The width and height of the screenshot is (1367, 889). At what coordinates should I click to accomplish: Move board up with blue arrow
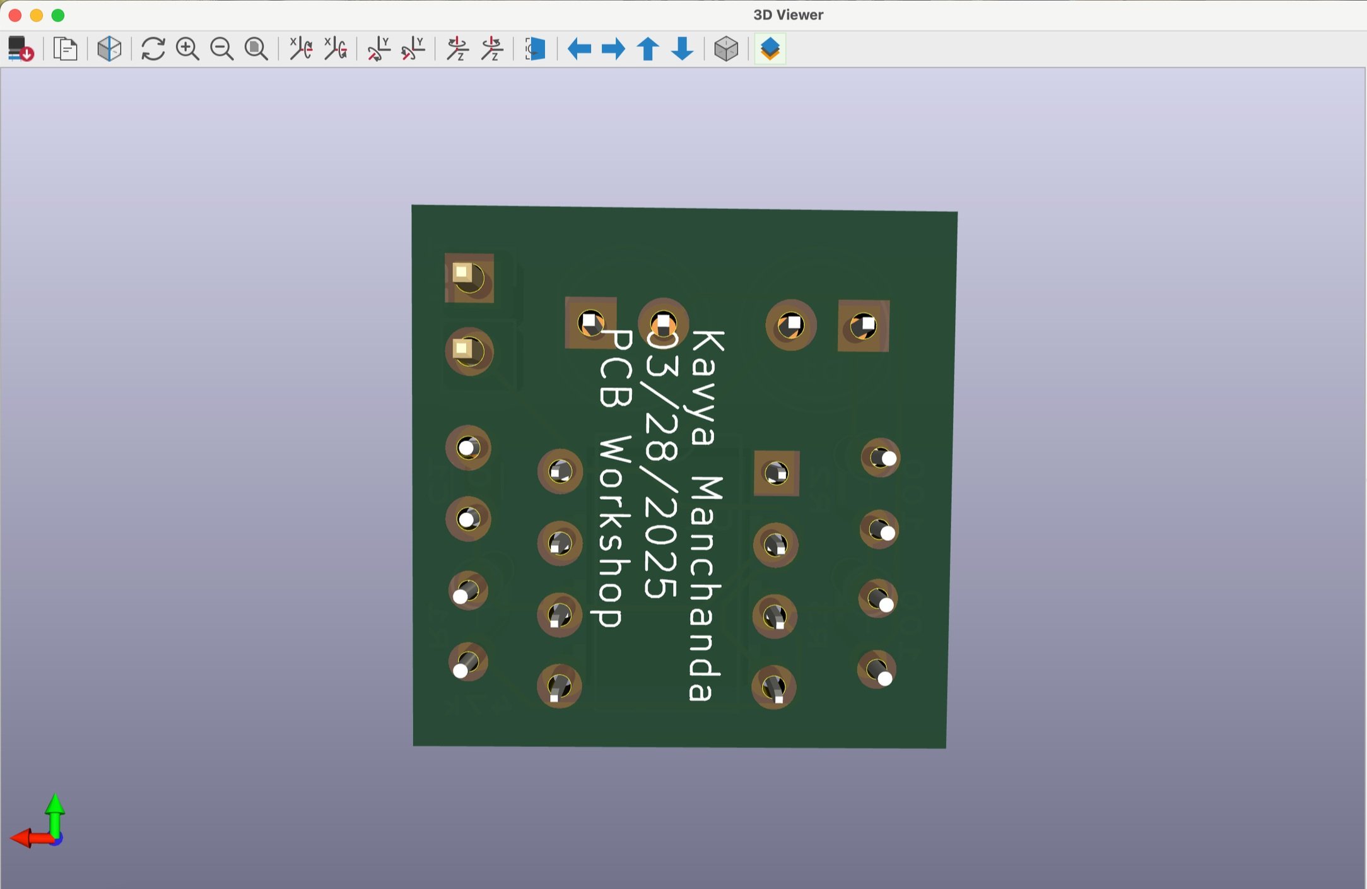coord(648,49)
